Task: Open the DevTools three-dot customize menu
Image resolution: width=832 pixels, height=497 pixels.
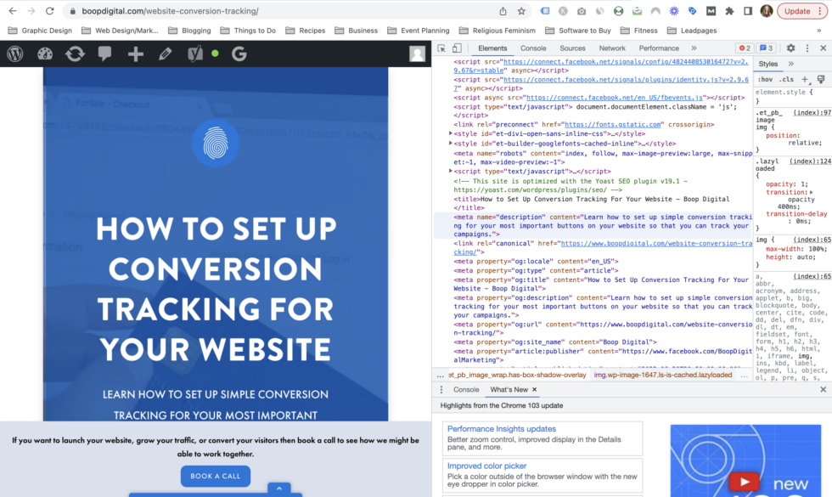Action: pos(807,48)
